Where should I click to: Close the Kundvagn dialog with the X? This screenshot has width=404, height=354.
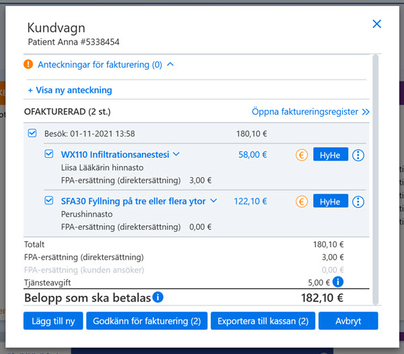point(376,24)
